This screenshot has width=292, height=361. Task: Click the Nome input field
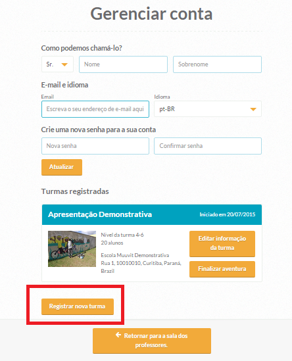[x=123, y=64]
